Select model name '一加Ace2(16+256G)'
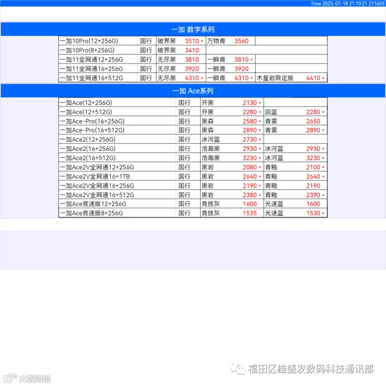The image size is (386, 386). coord(87,149)
